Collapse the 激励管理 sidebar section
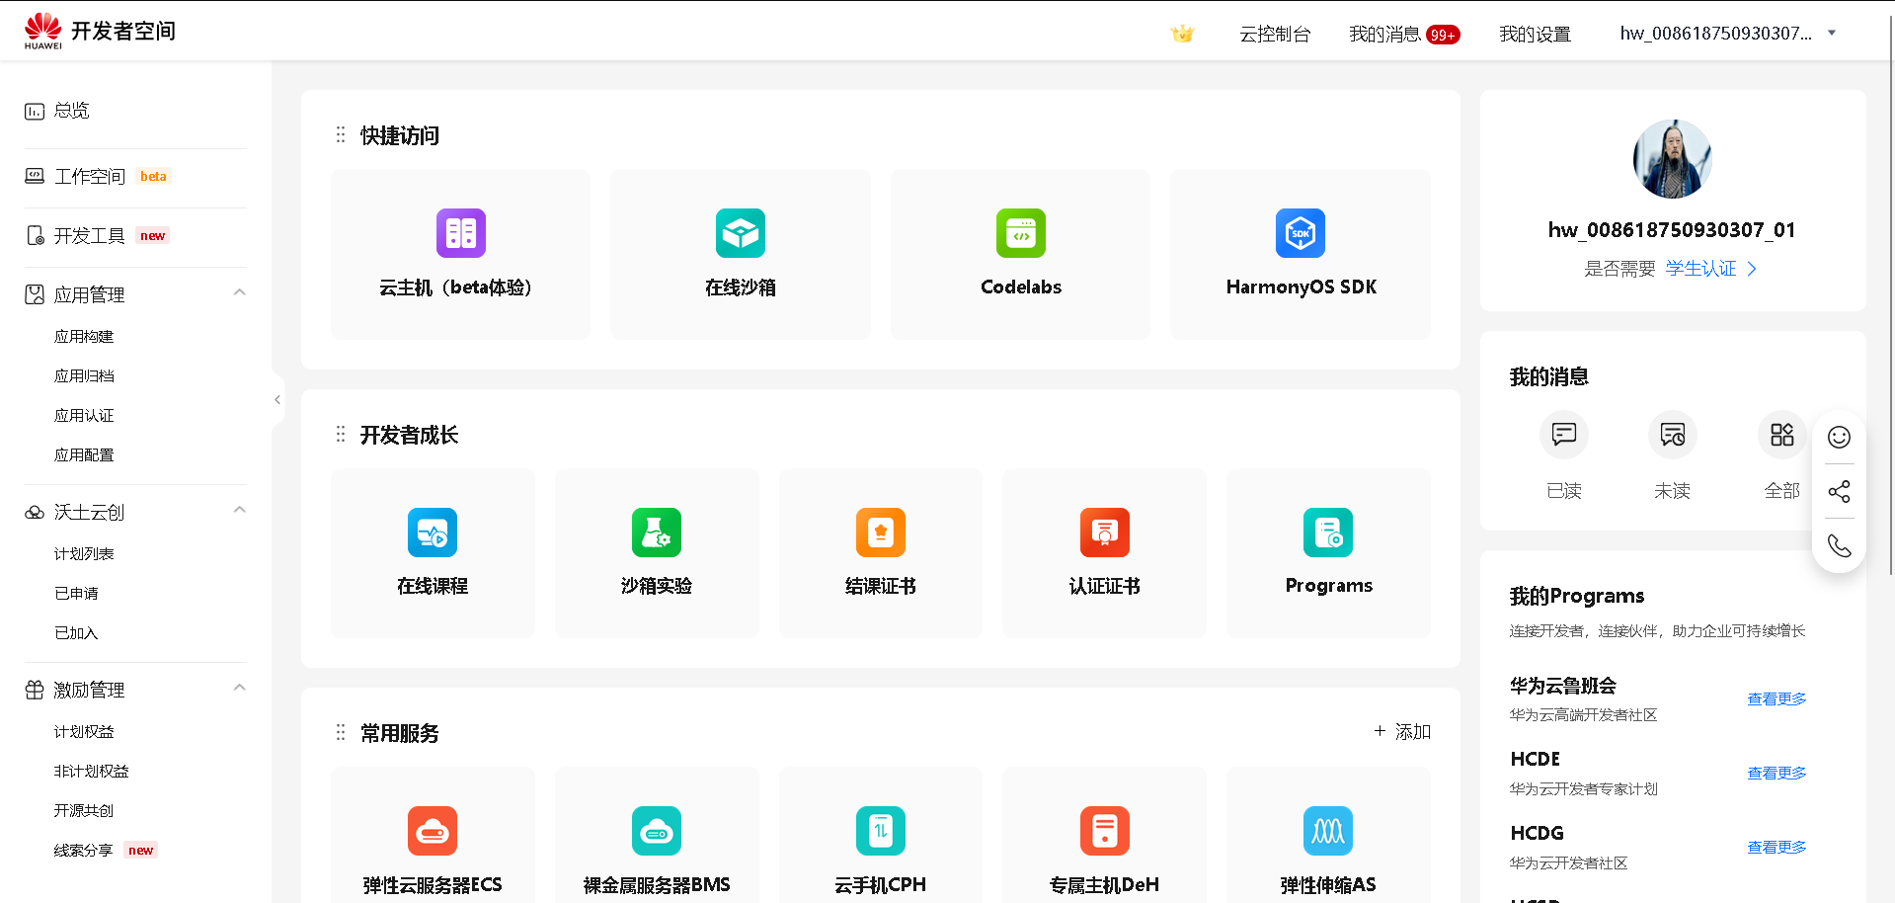The image size is (1895, 903). [239, 686]
